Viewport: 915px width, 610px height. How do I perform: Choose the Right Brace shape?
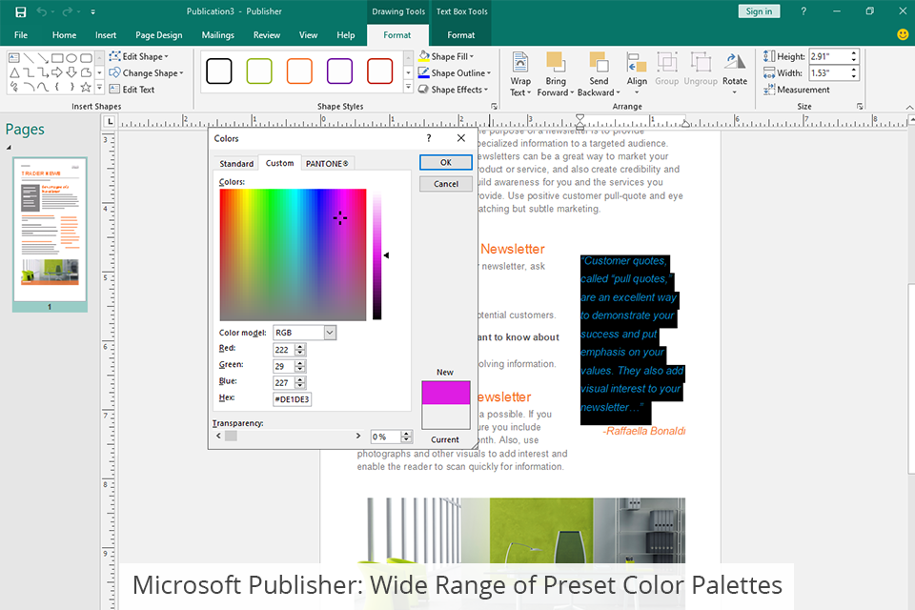click(x=71, y=87)
